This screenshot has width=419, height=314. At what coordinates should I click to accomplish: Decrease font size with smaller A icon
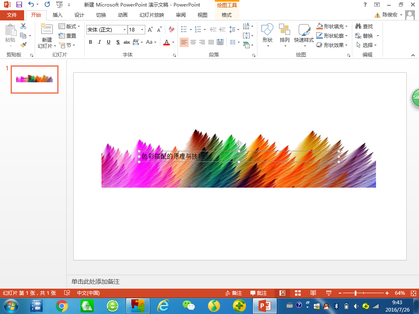(159, 29)
